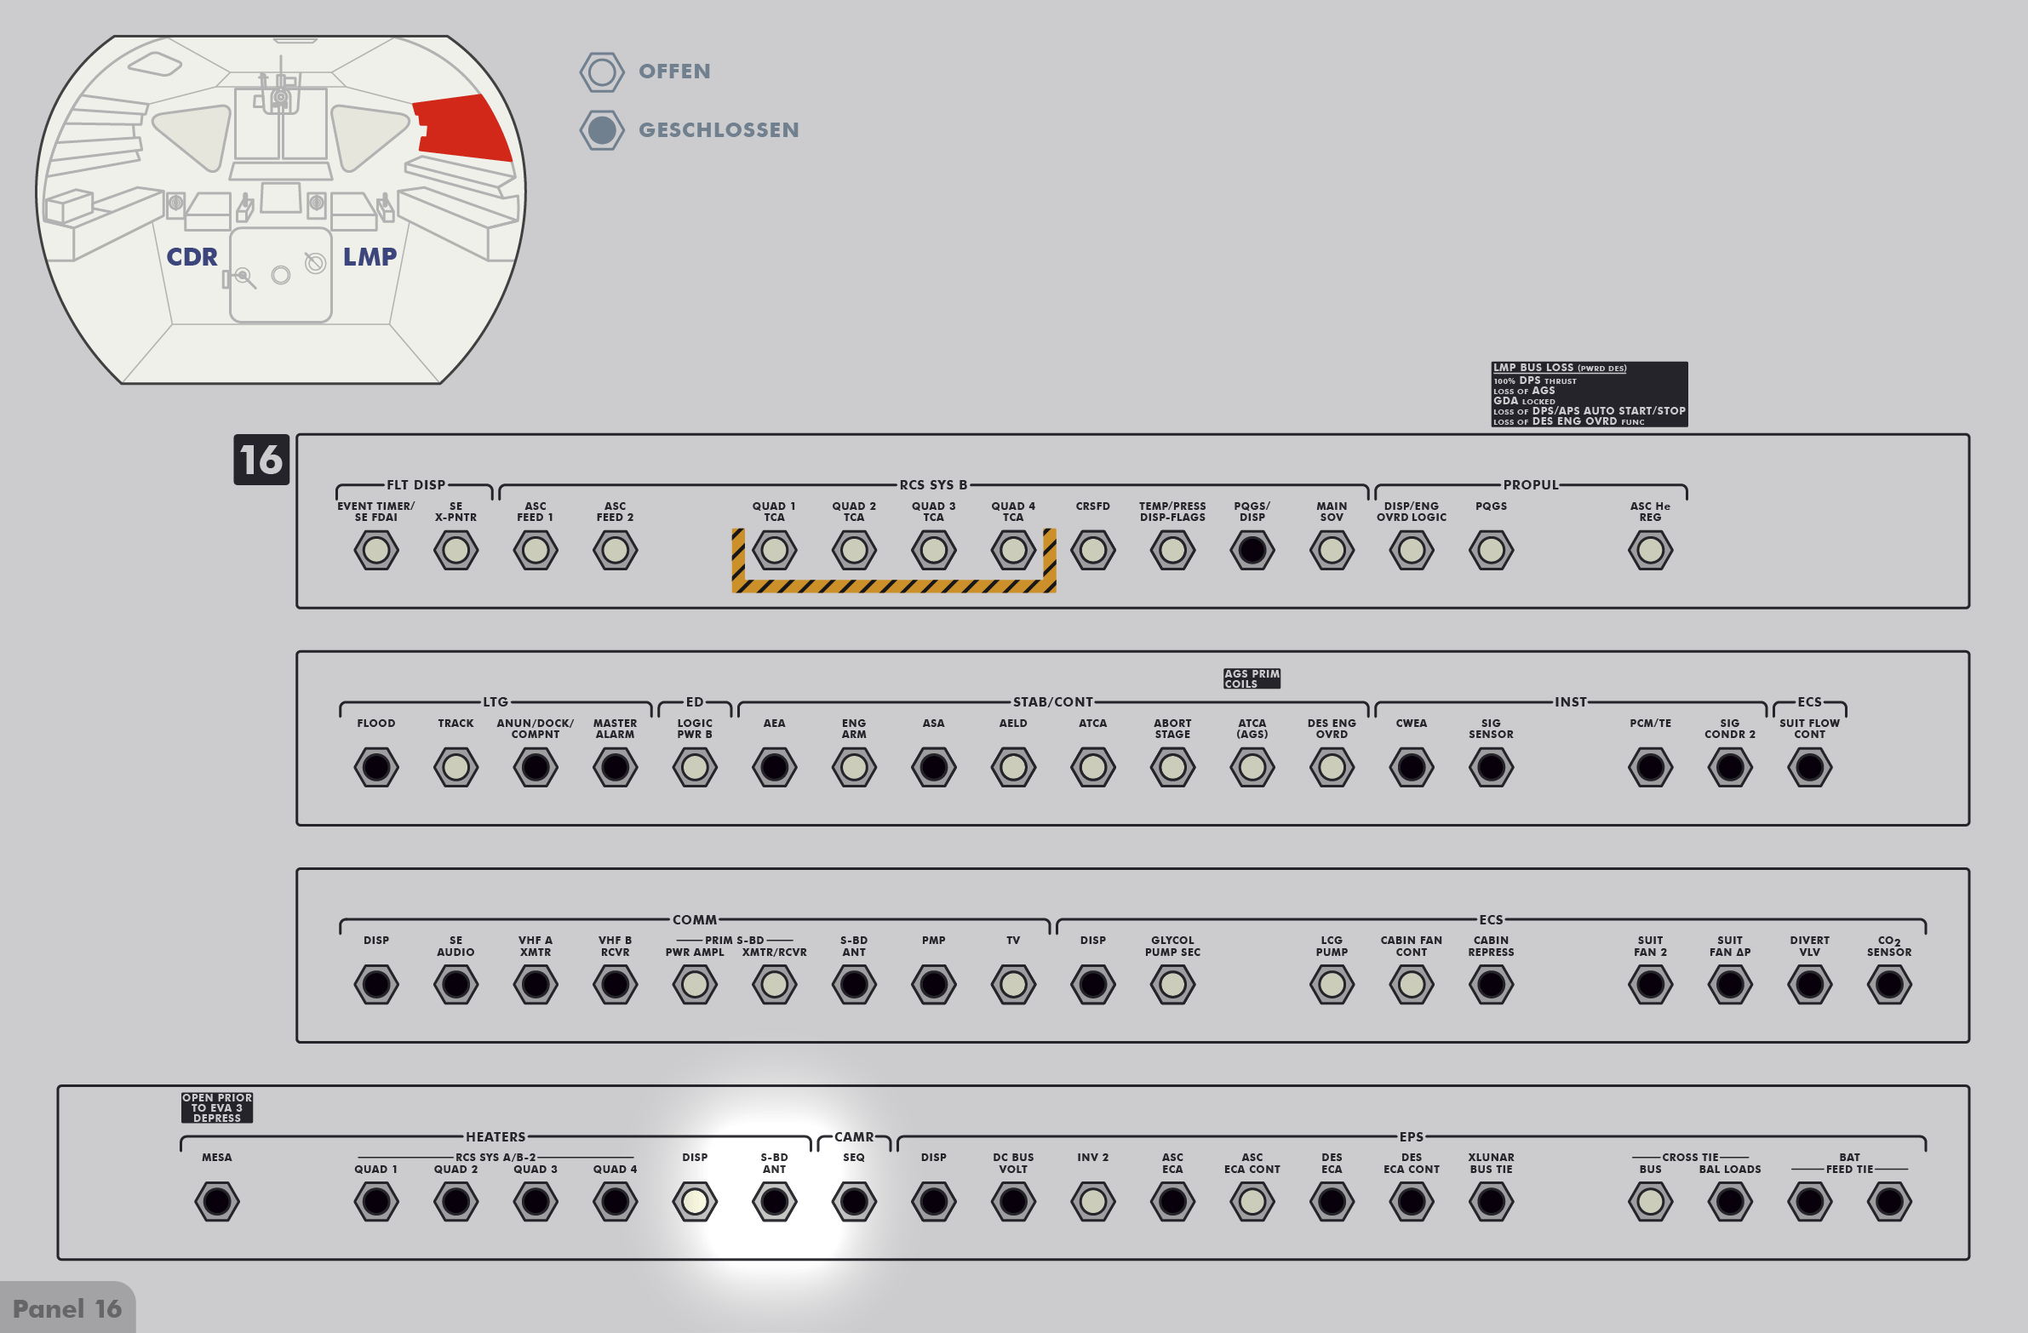This screenshot has height=1333, width=2028.
Task: Click the CO2 SENSOR breaker
Action: (1888, 985)
